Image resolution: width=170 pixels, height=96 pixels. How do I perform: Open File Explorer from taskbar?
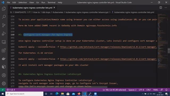(62, 94)
